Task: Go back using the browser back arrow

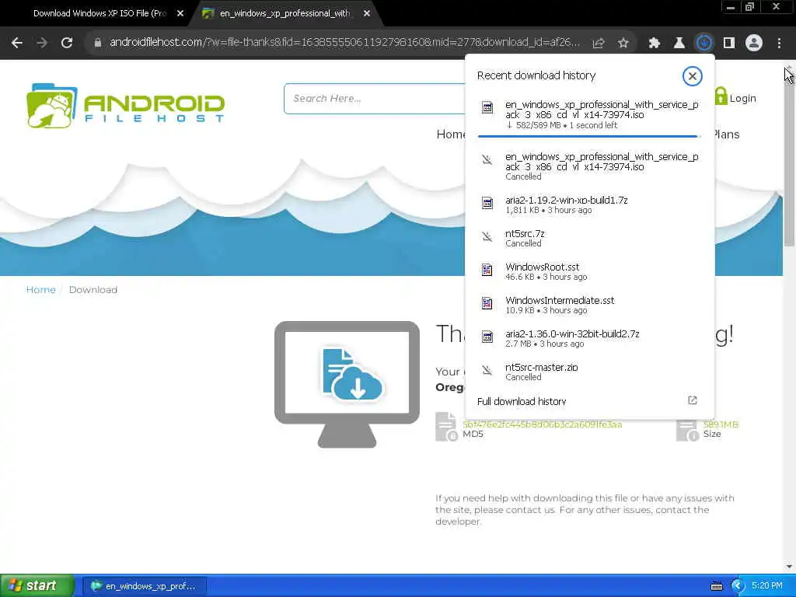Action: coord(17,43)
